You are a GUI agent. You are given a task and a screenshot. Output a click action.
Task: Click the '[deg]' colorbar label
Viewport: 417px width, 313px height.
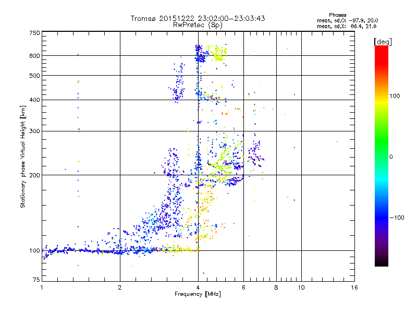(x=383, y=42)
